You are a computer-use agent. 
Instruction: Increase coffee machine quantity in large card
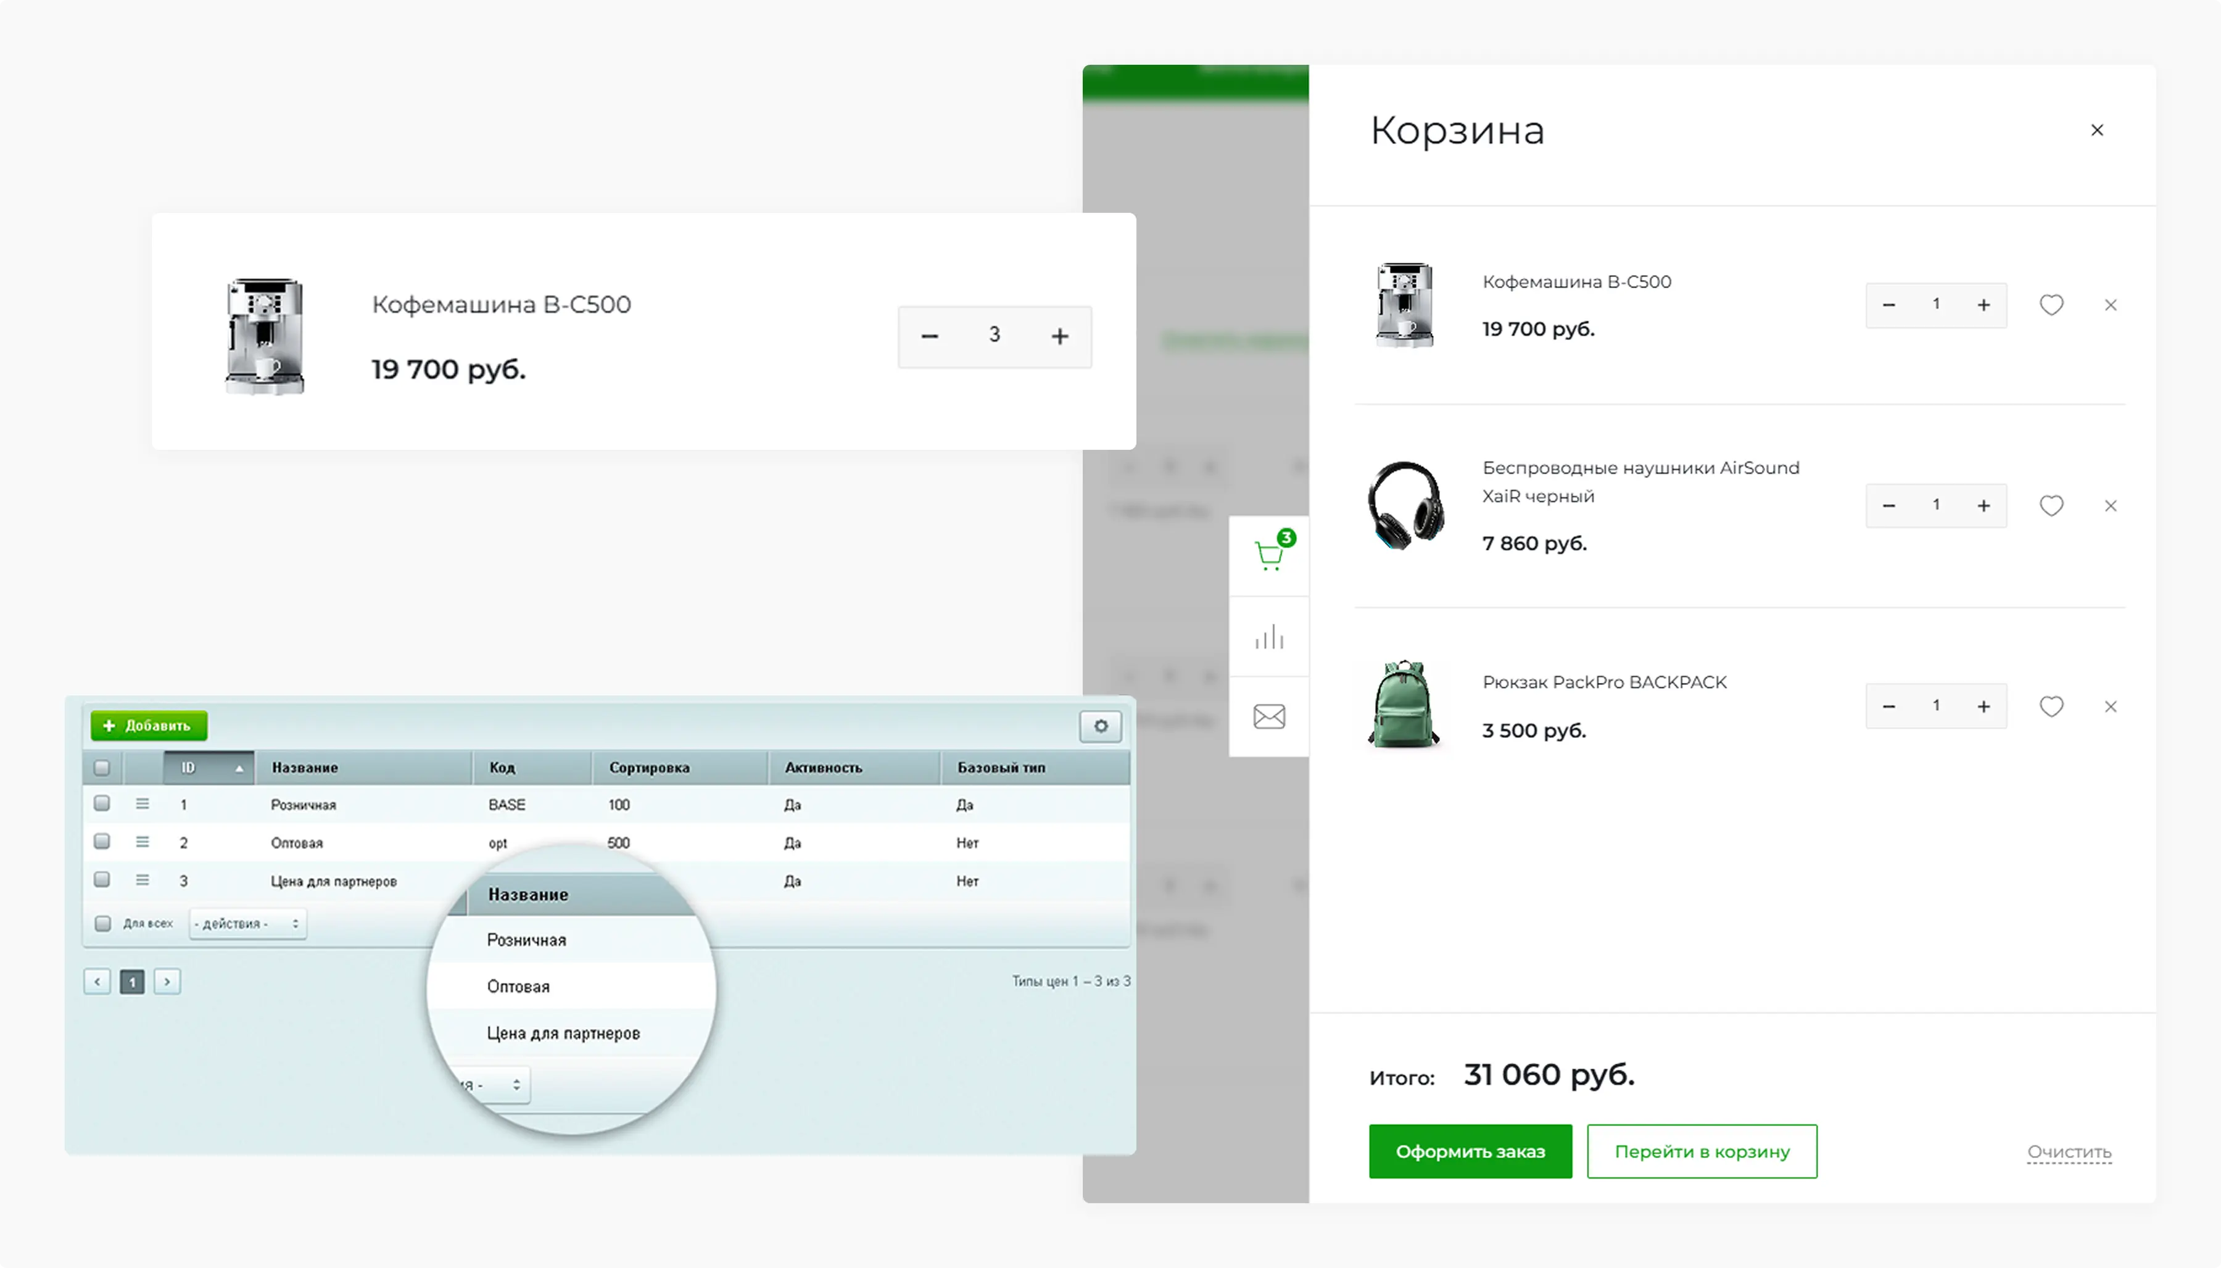click(1059, 336)
